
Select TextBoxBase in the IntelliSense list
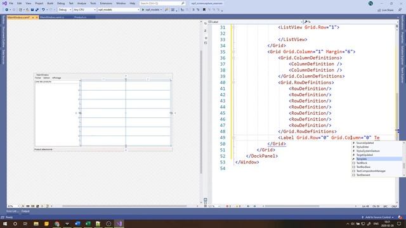click(377, 167)
